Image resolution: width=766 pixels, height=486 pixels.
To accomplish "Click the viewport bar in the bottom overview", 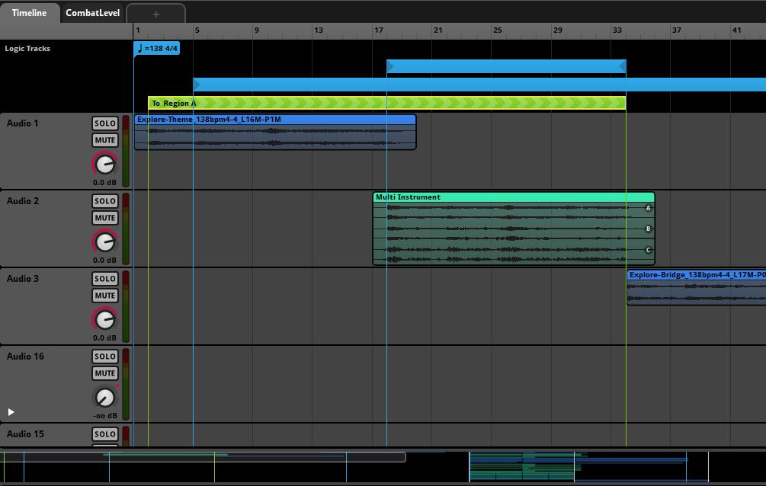I will click(x=203, y=457).
